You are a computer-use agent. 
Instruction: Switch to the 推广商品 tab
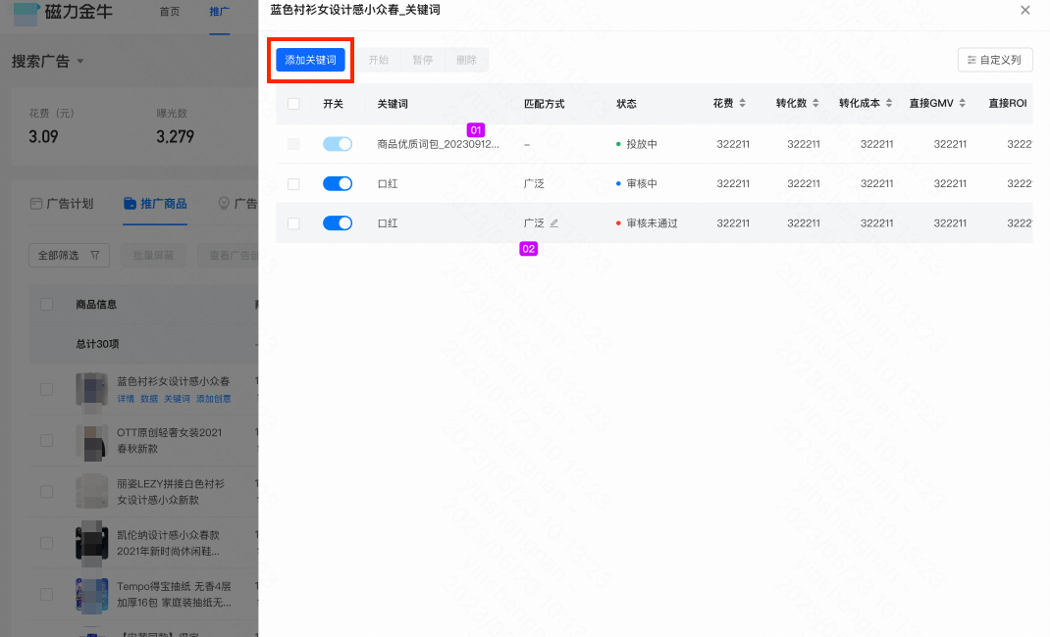[155, 203]
